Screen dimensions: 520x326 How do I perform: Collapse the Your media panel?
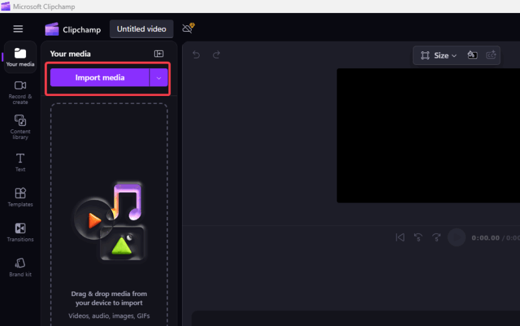159,54
